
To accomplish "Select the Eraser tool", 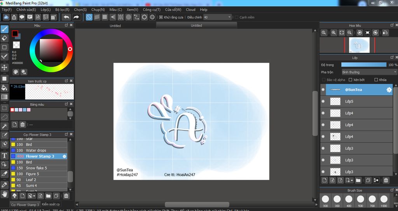I will tap(4, 39).
